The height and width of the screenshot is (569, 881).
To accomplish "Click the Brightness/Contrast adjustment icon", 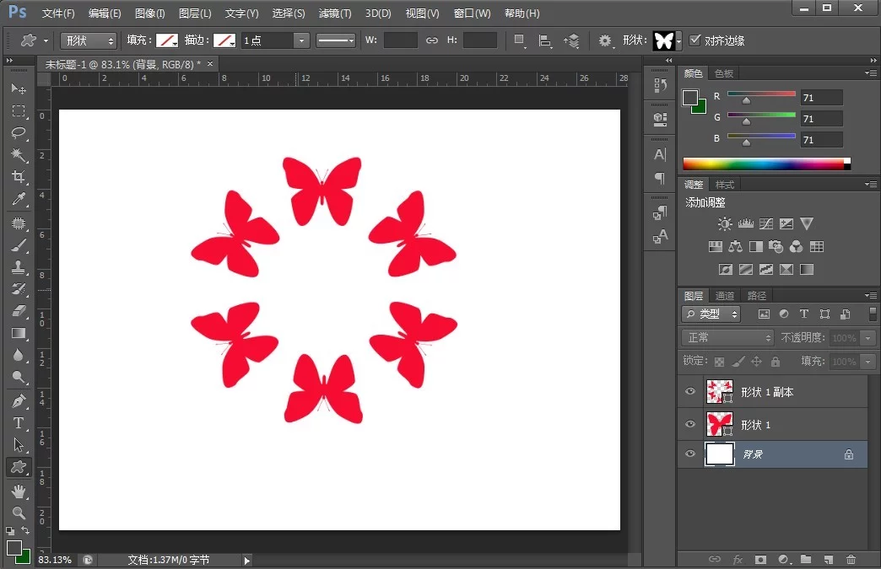I will (x=724, y=224).
